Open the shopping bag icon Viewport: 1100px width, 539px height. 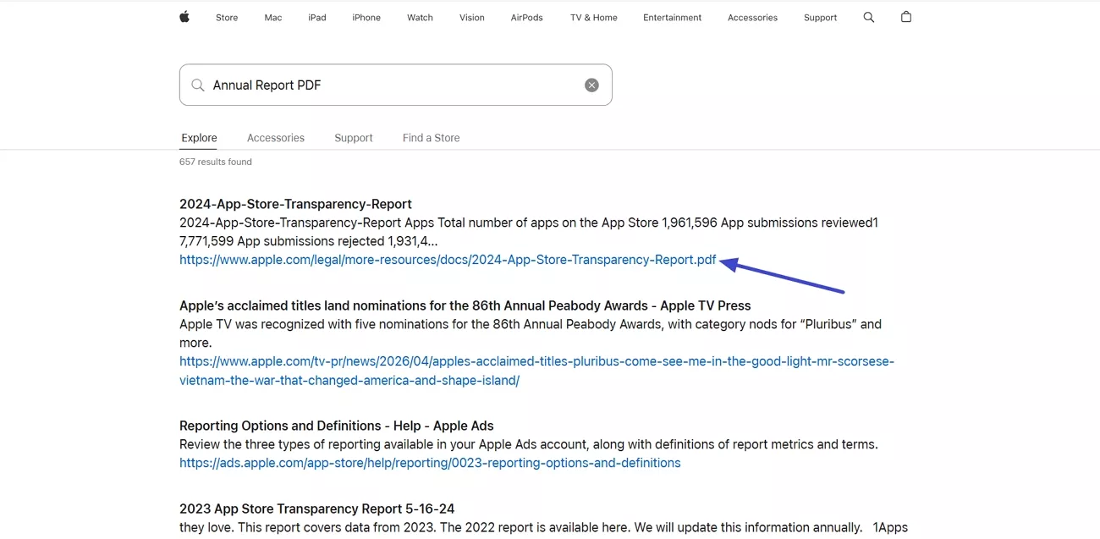905,16
